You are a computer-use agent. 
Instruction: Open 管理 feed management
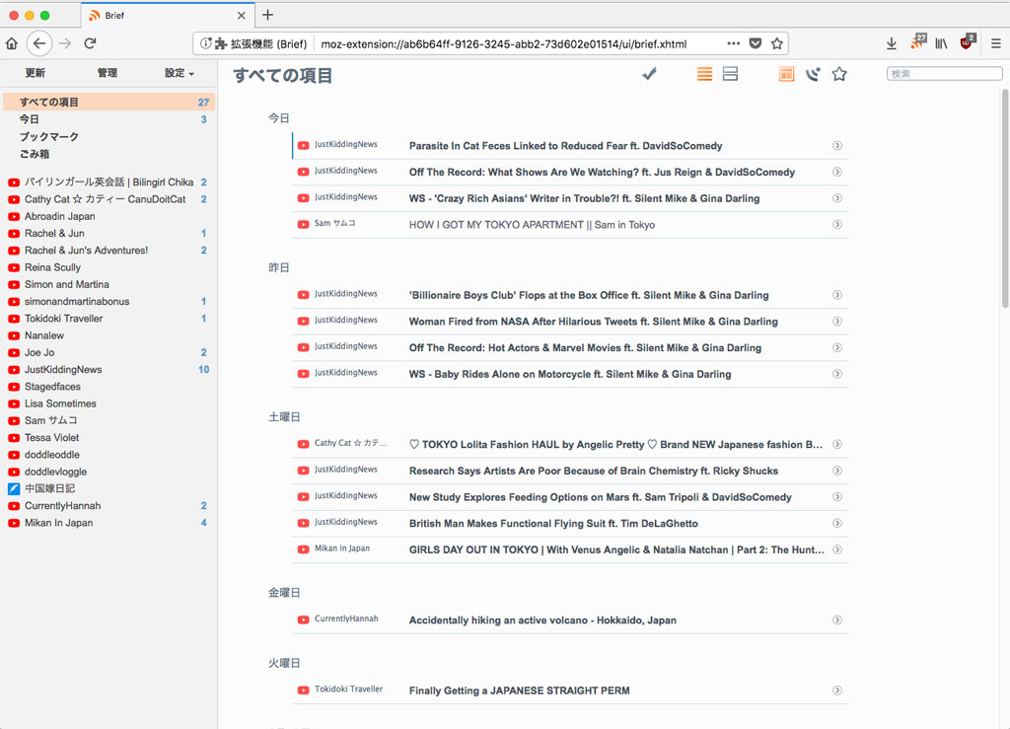click(x=108, y=73)
